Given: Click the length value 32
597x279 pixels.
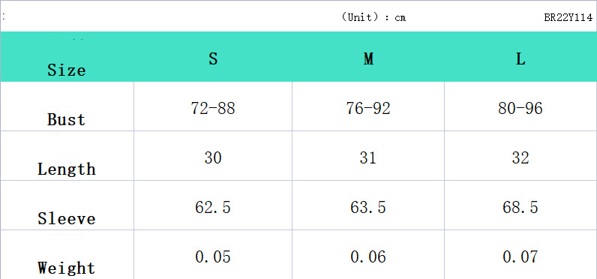Looking at the screenshot, I should pos(520,157).
